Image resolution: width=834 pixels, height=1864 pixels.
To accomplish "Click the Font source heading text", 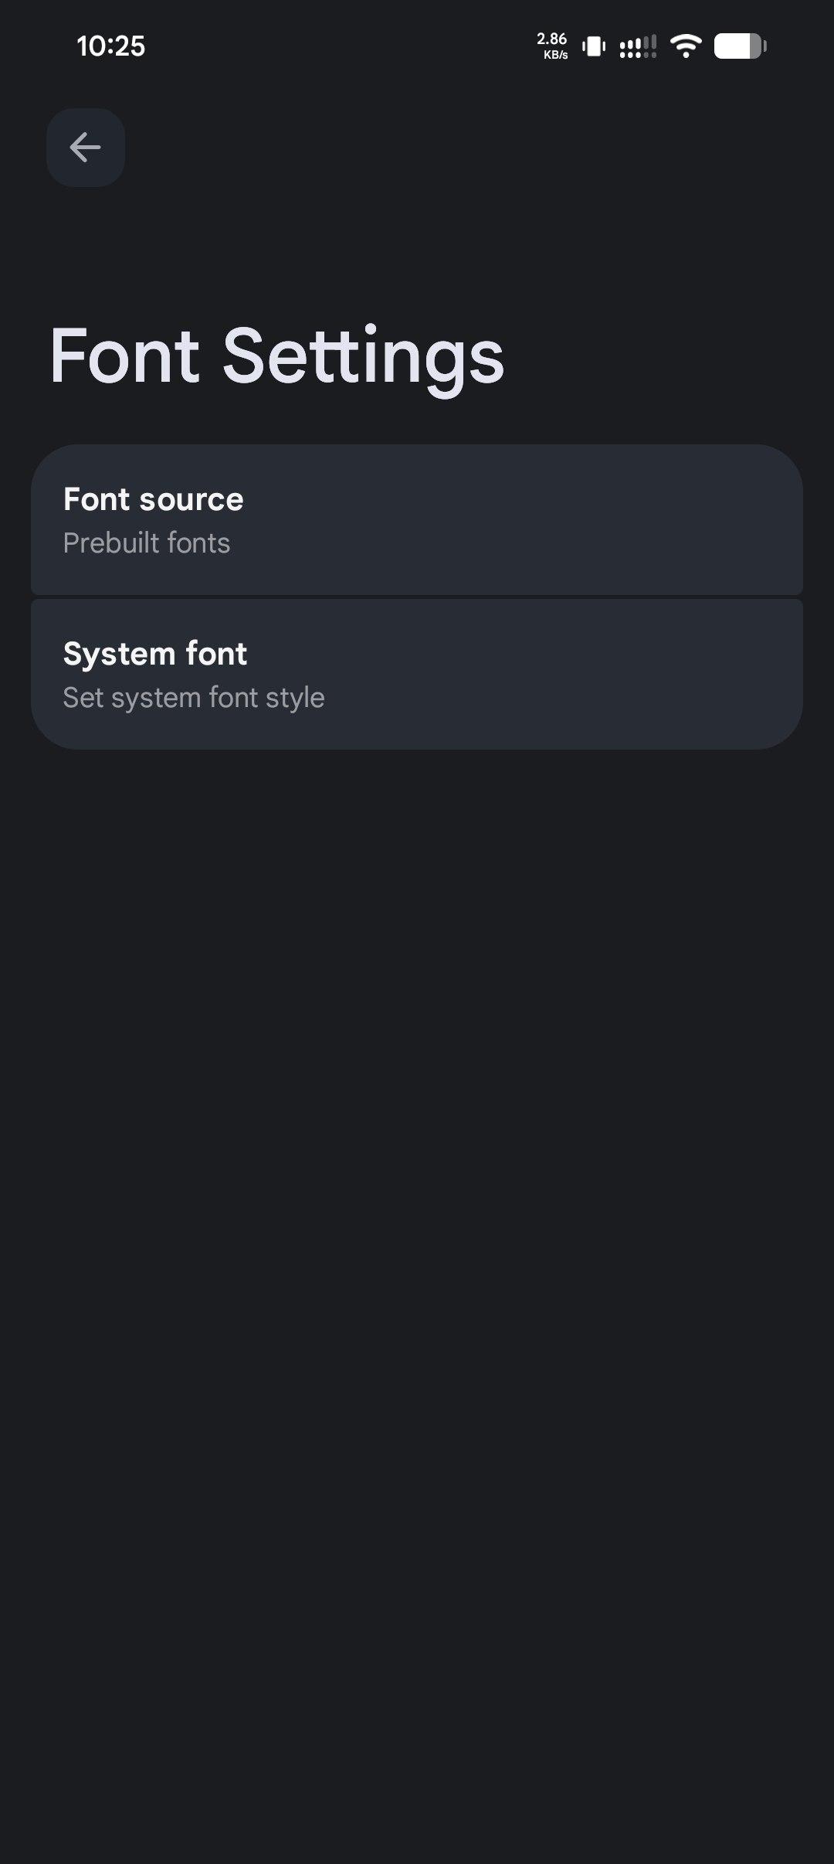I will 153,499.
